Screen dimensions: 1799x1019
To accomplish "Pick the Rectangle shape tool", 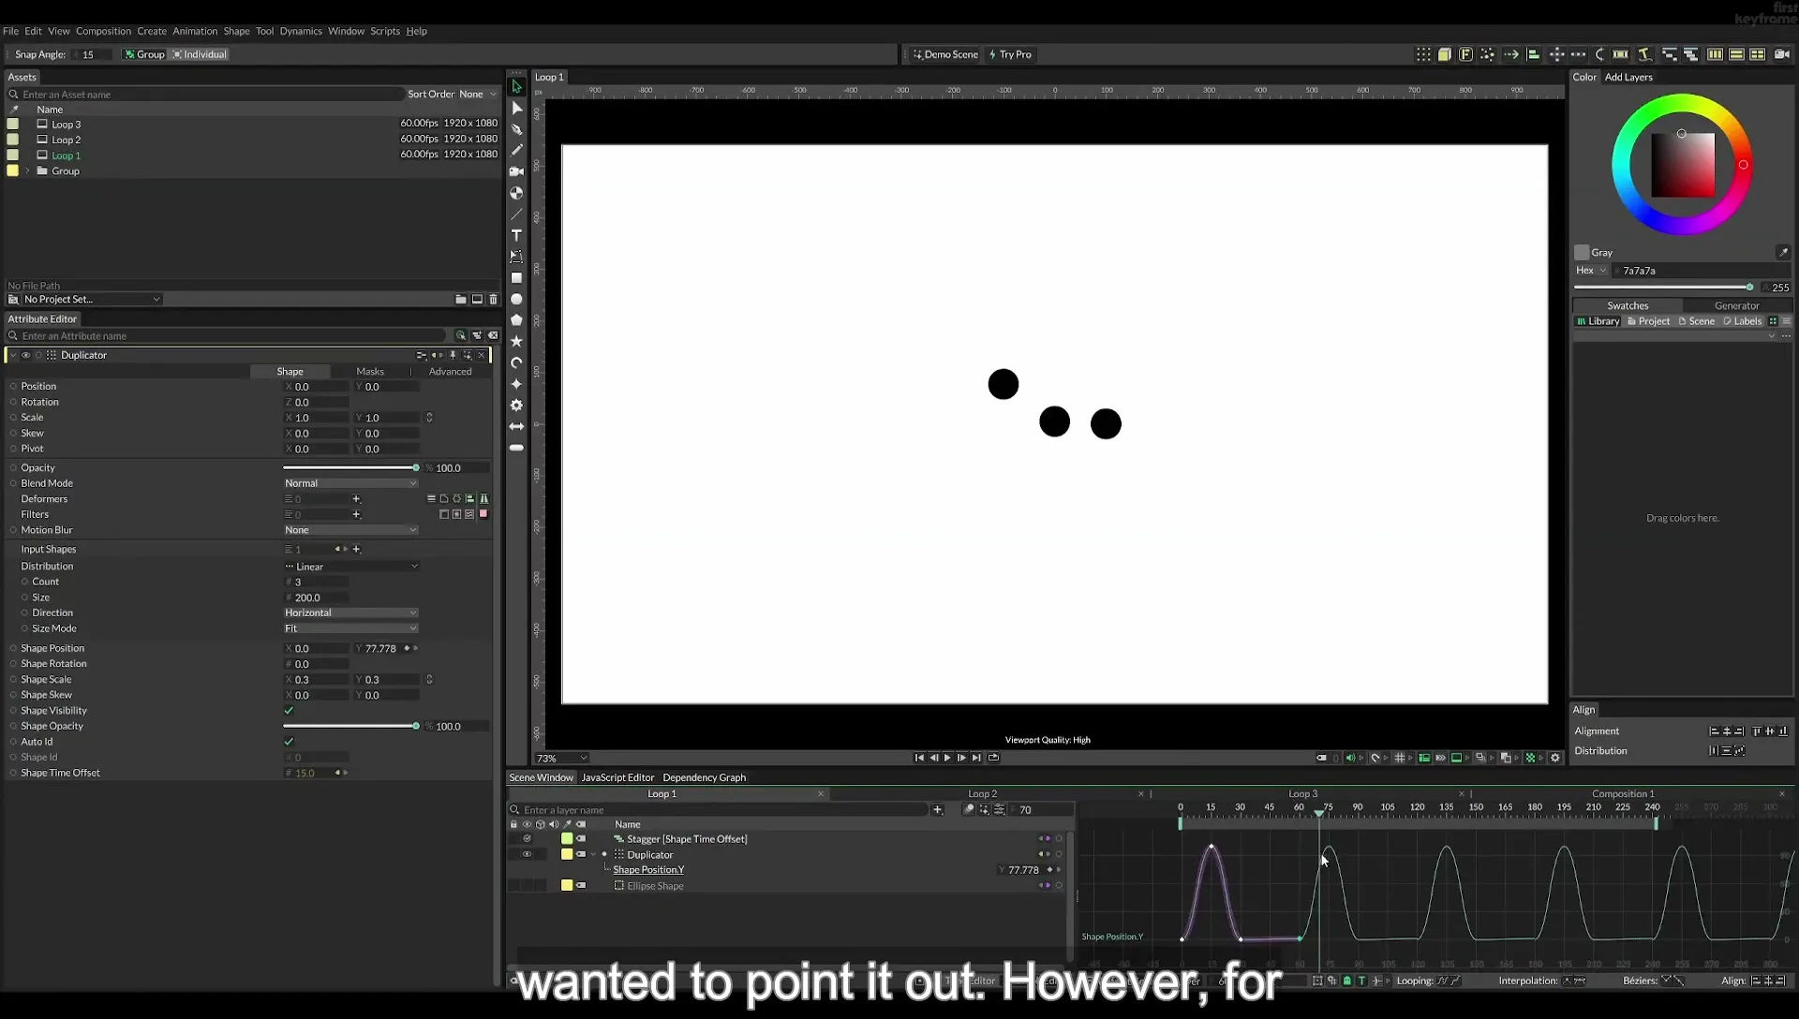I will click(x=516, y=278).
